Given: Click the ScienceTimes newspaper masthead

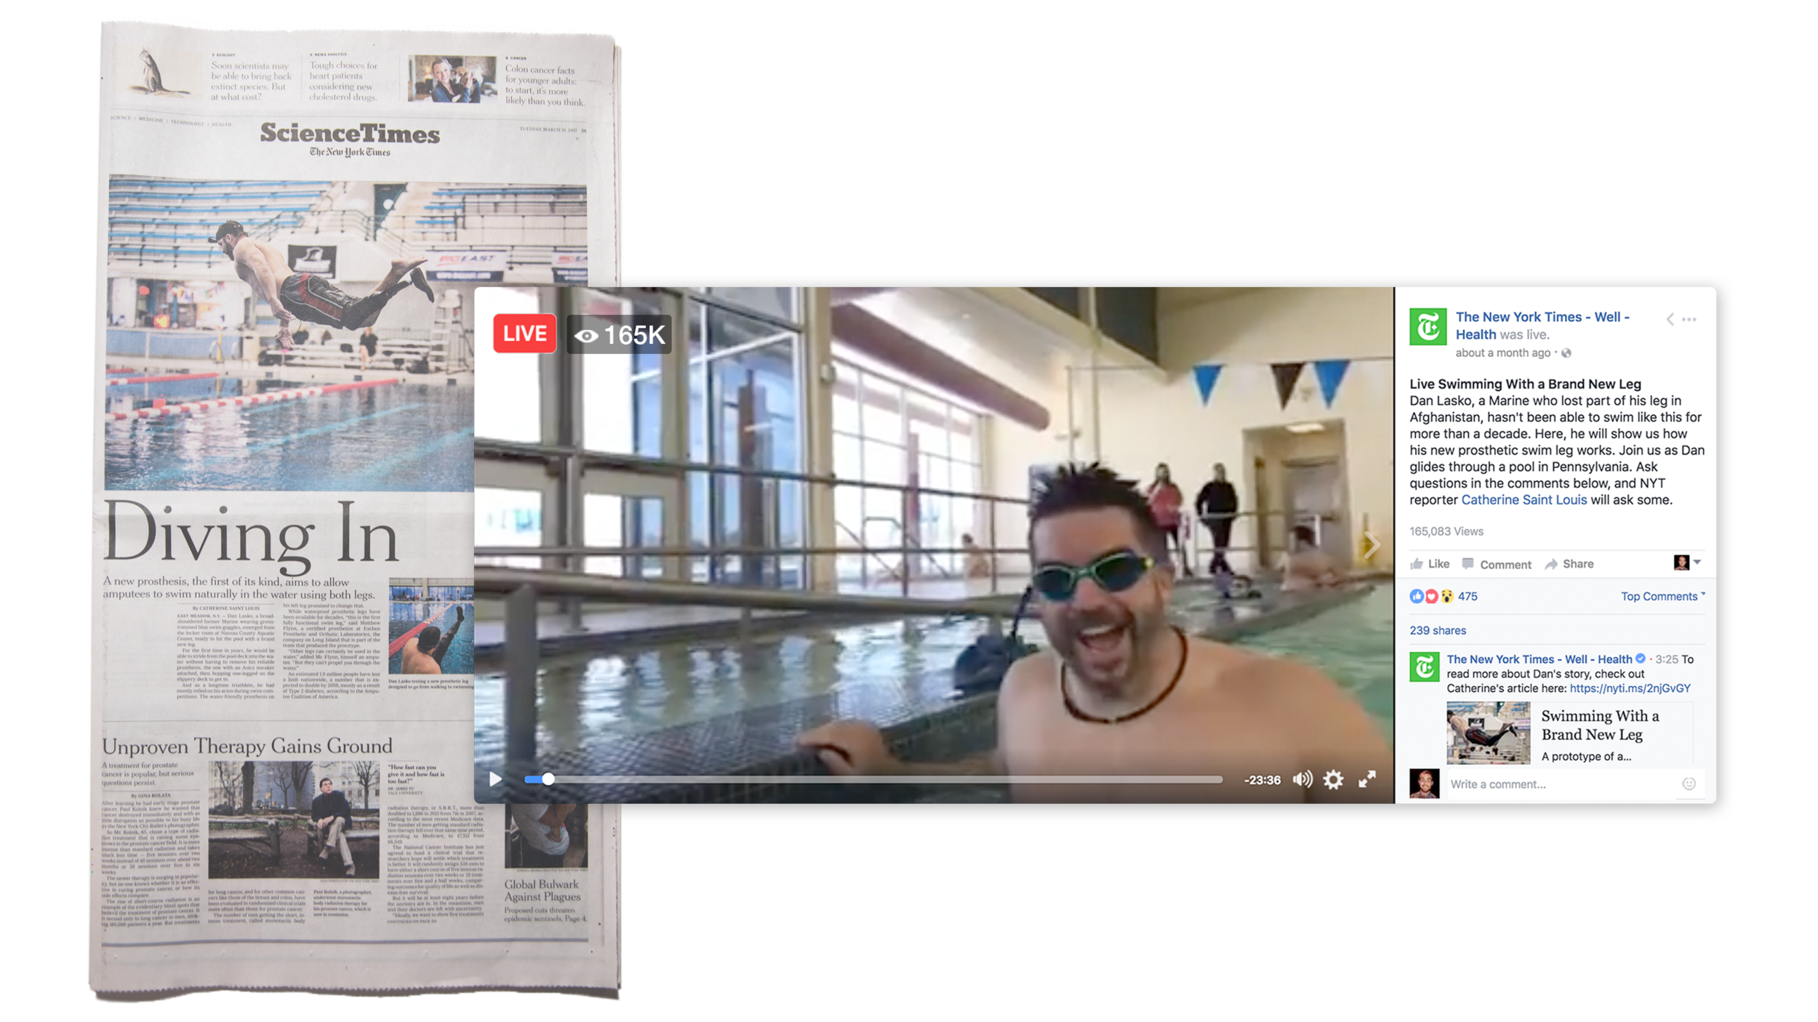Looking at the screenshot, I should pyautogui.click(x=350, y=134).
